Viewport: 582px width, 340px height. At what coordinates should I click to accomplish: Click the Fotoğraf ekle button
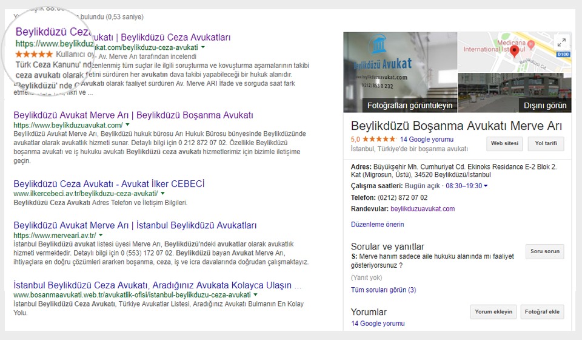[542, 311]
